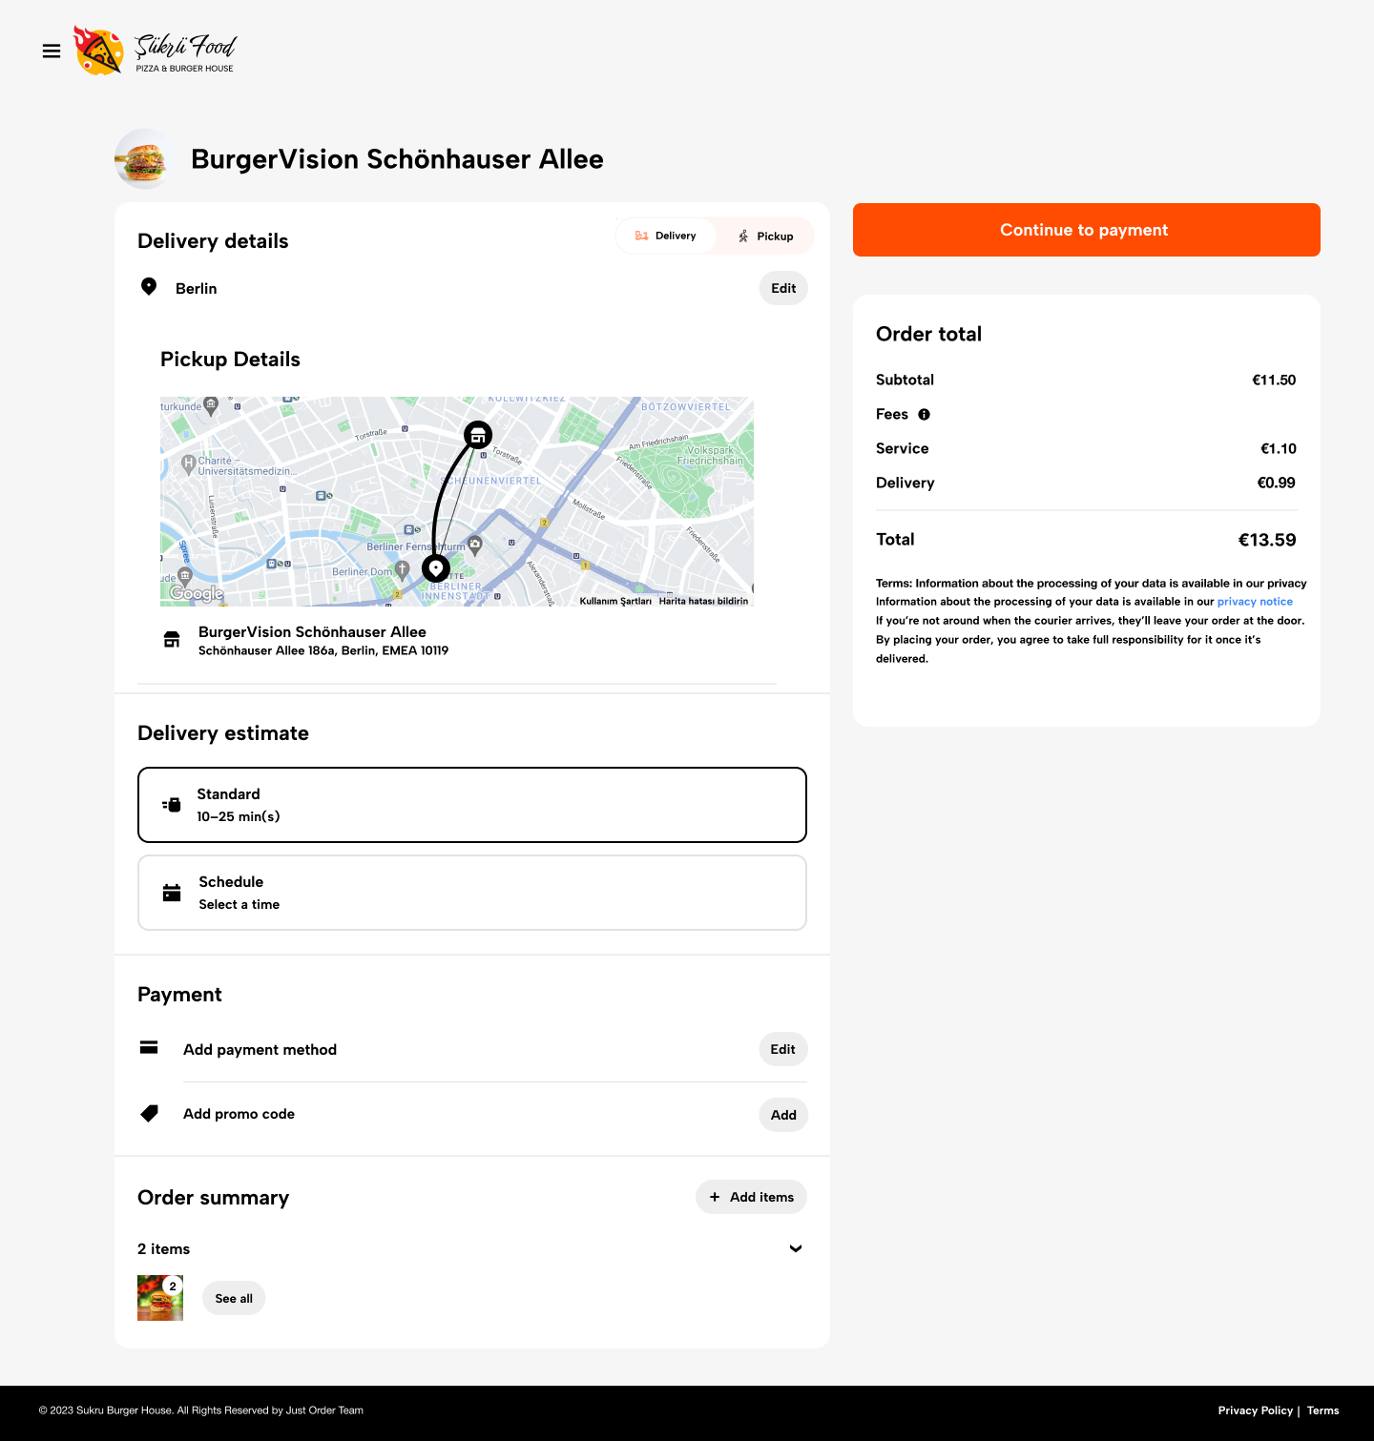Switch to Pickup mode
The height and width of the screenshot is (1441, 1374).
coord(765,236)
